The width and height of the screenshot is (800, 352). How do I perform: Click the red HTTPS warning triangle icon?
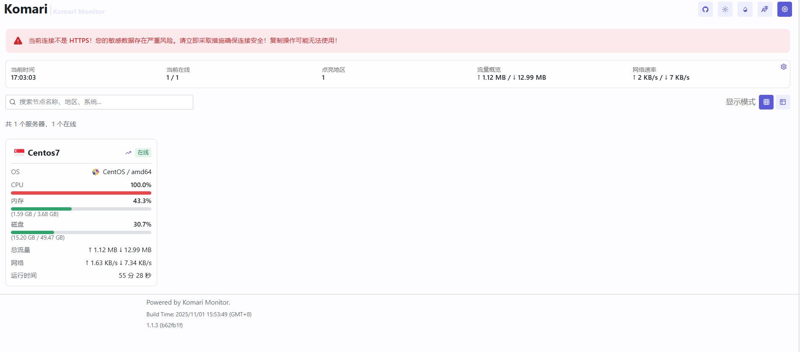click(18, 41)
